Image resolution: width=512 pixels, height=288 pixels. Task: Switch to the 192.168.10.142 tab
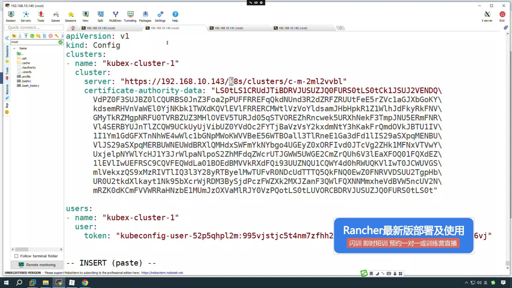[x=293, y=28]
